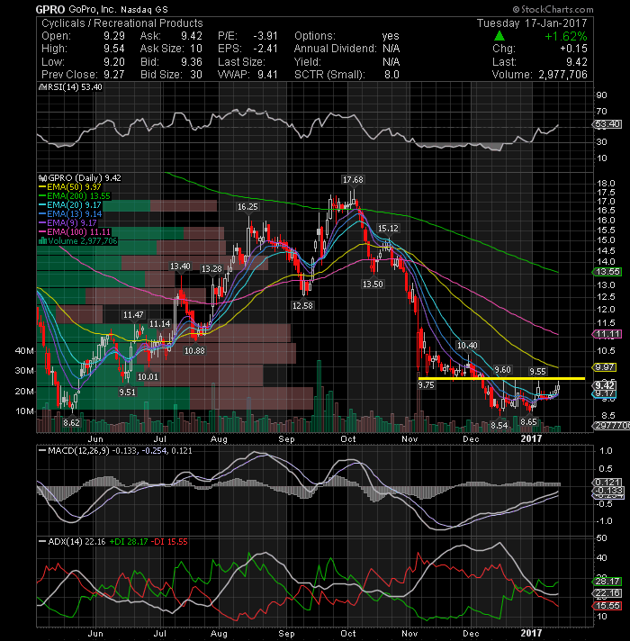Click the 16.25 price label

[x=247, y=207]
